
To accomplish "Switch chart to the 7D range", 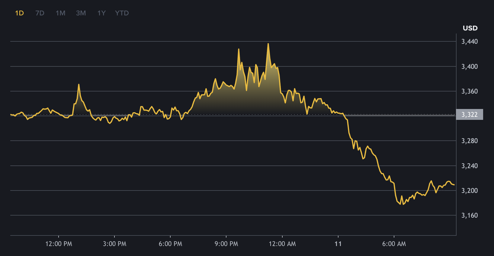I will [40, 13].
